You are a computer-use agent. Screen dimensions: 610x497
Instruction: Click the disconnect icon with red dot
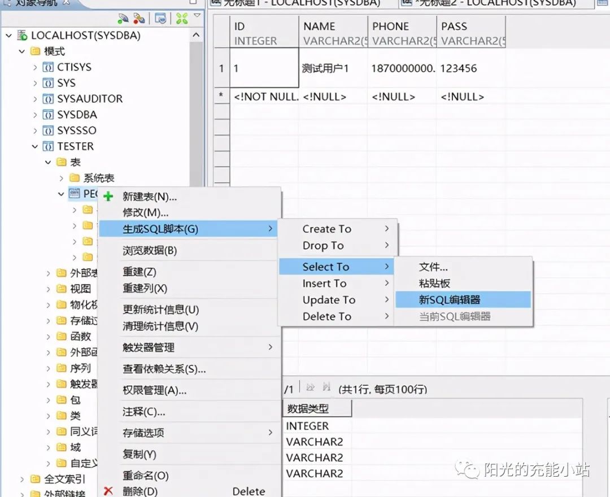click(139, 18)
